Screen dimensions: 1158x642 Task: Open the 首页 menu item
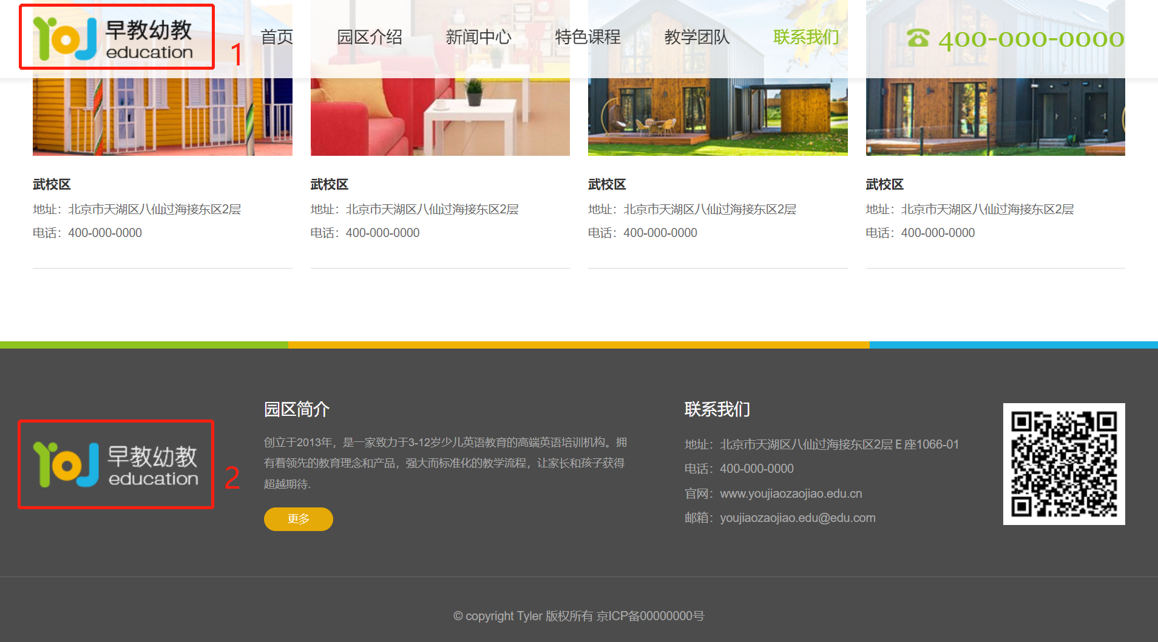click(x=277, y=38)
